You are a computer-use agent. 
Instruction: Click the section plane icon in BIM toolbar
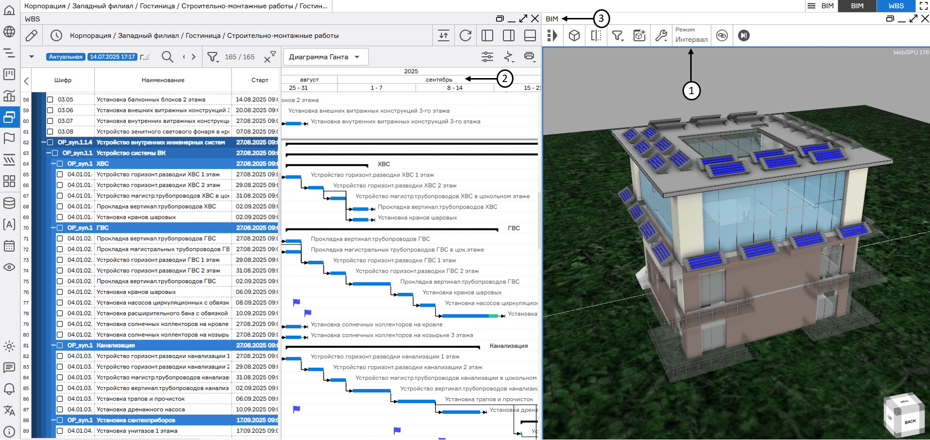click(x=596, y=35)
